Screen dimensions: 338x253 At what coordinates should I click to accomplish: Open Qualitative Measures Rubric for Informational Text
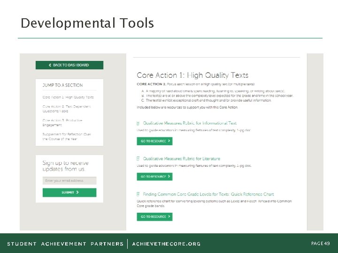(x=190, y=123)
